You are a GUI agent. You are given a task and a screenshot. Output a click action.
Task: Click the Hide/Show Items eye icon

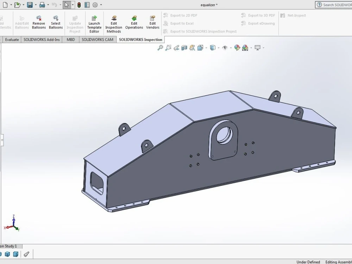point(225,48)
